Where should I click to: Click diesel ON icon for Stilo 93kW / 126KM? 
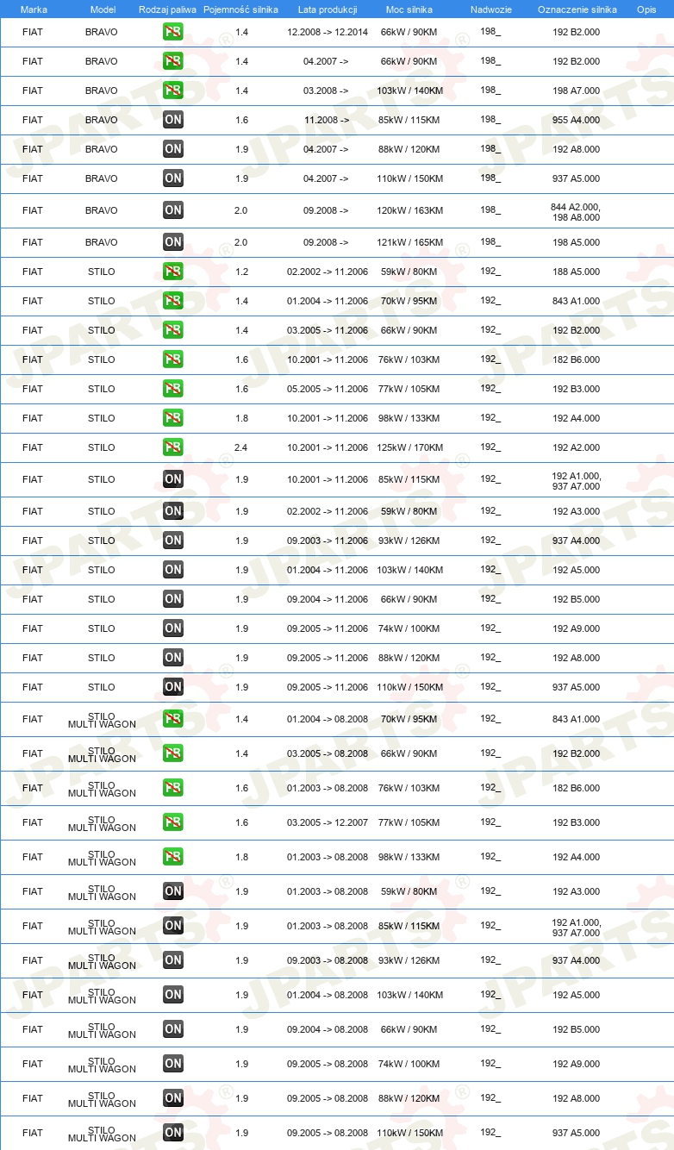click(x=173, y=541)
